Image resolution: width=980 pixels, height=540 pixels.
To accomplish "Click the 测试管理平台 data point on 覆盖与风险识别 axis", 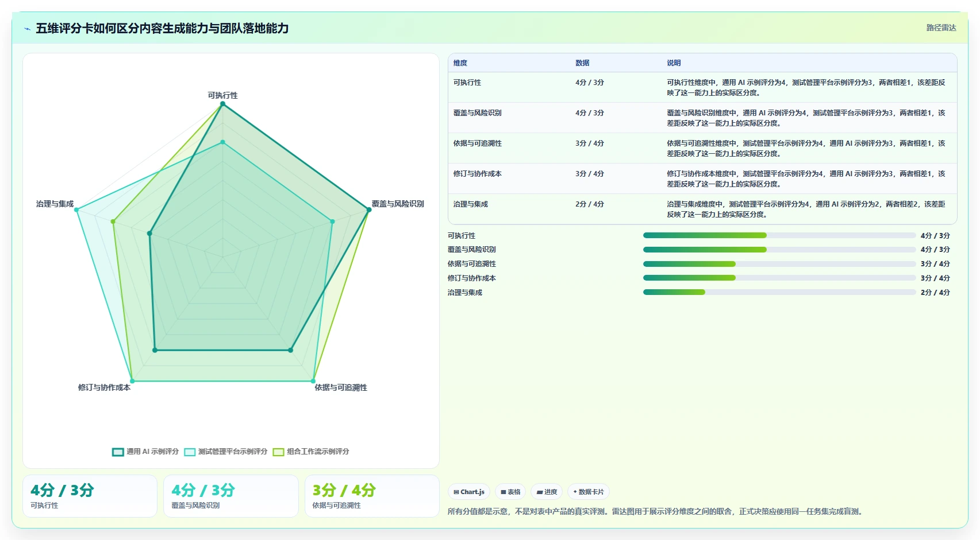I will point(332,222).
